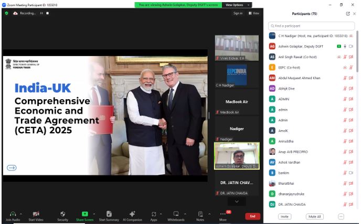
Task: Open the View Options dropdown
Action: [x=237, y=5]
